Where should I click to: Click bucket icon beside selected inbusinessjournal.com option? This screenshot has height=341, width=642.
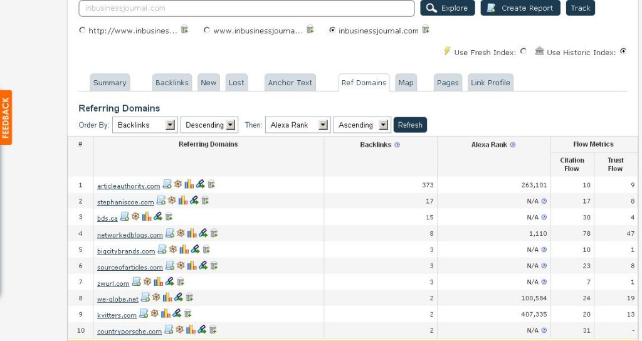426,29
